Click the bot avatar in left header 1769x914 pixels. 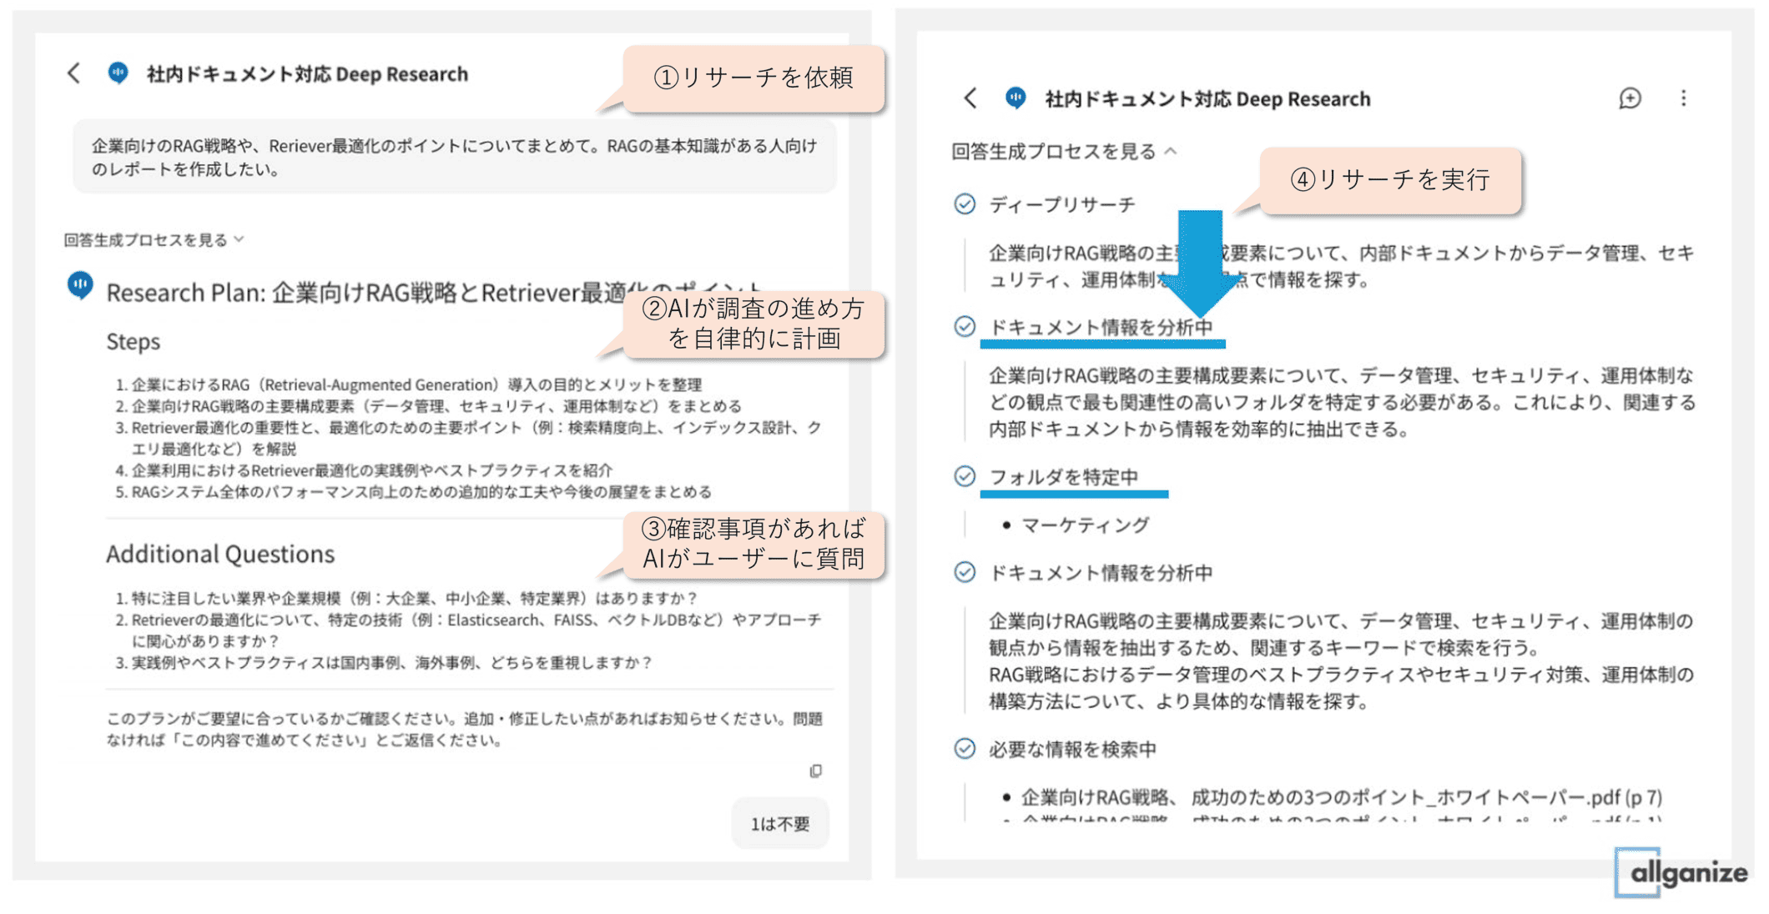pos(118,73)
